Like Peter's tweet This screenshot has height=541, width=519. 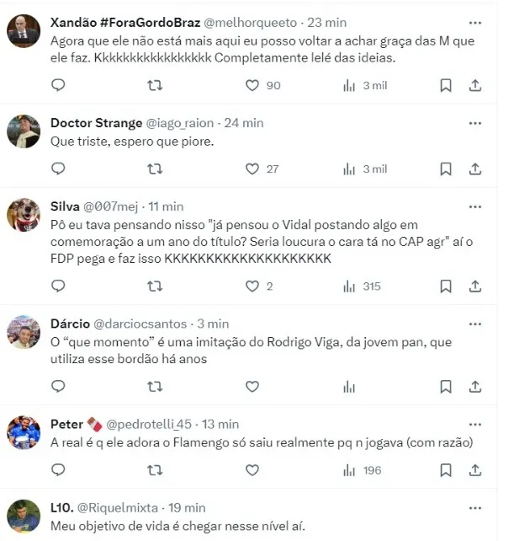252,470
